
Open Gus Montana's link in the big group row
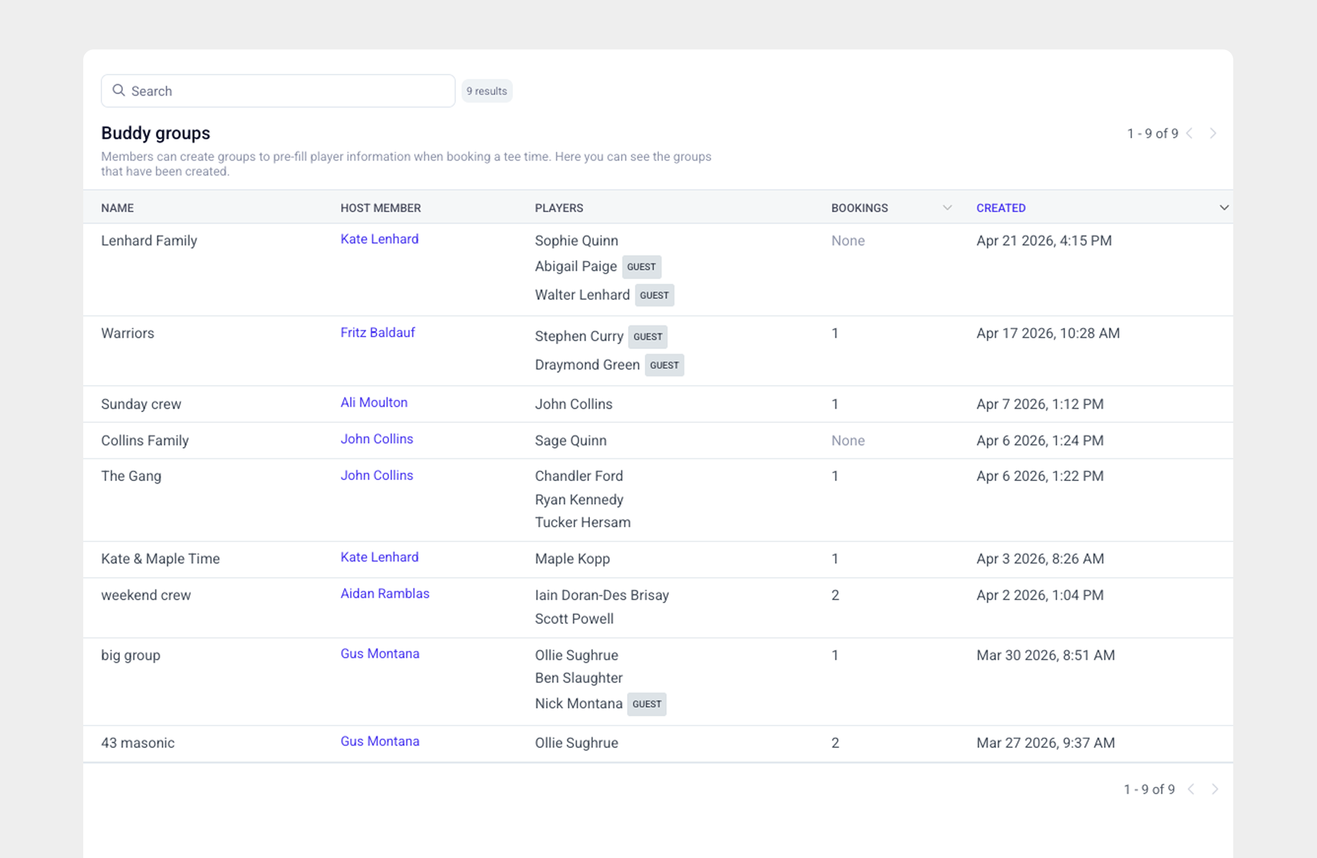tap(380, 653)
